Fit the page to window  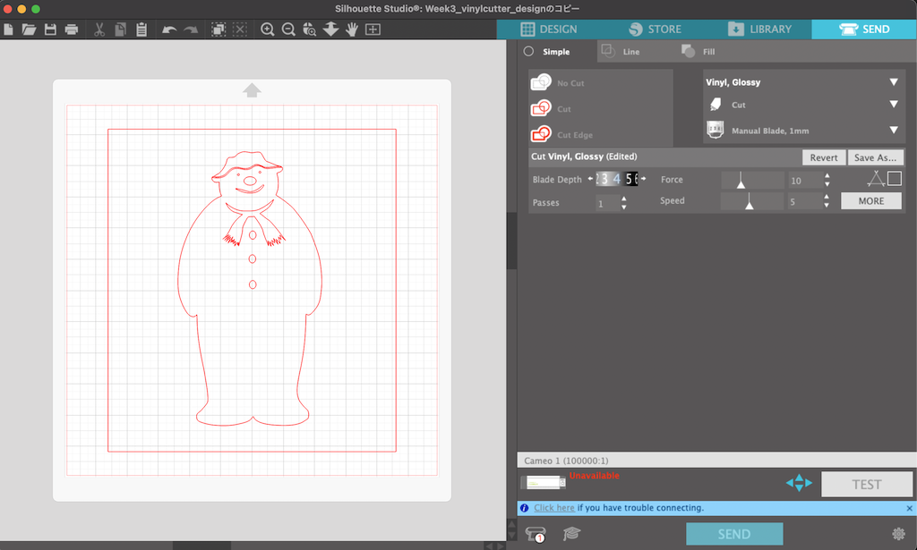[x=373, y=30]
